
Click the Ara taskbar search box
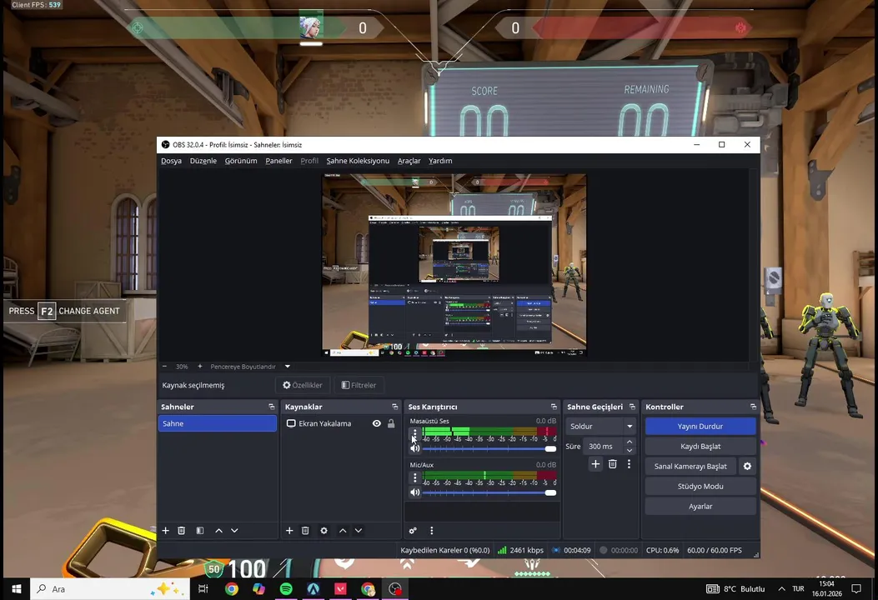[110, 589]
